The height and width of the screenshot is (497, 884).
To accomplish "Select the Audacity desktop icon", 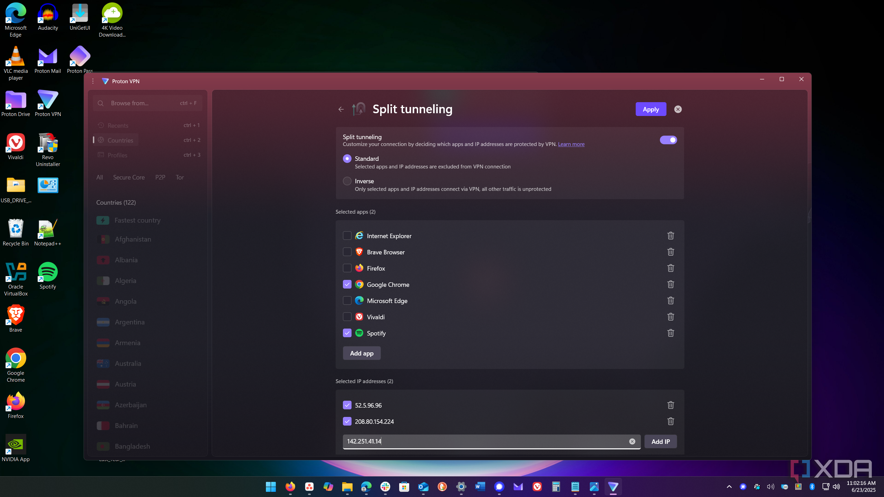I will click(48, 18).
